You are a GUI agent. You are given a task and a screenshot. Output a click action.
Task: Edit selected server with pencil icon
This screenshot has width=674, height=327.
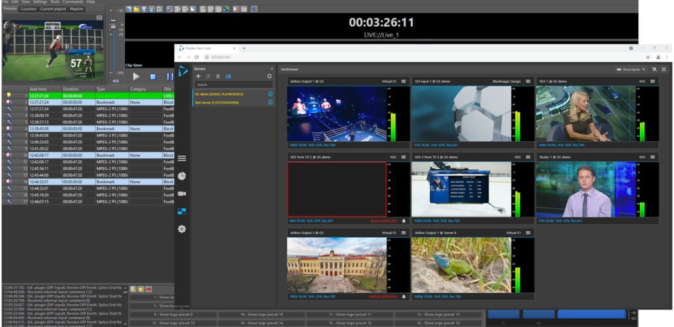click(x=208, y=76)
